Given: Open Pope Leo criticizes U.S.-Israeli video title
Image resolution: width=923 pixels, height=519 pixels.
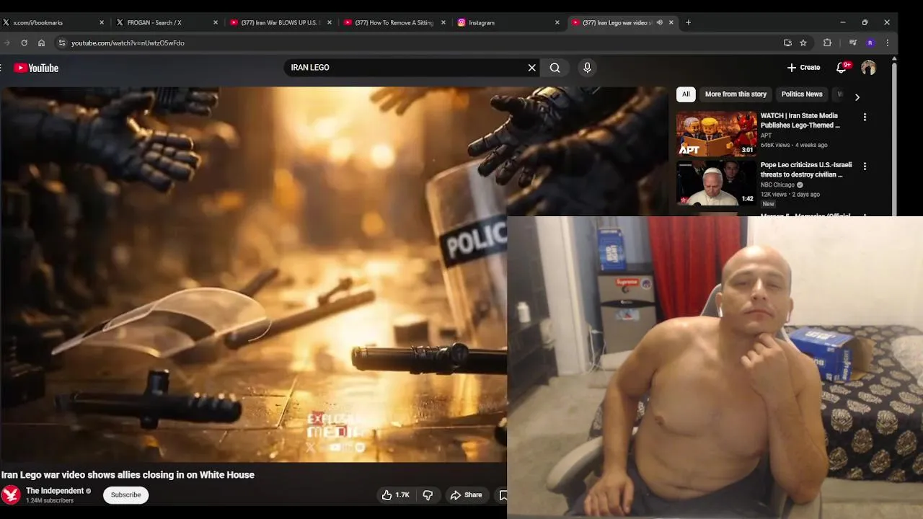Looking at the screenshot, I should (806, 169).
